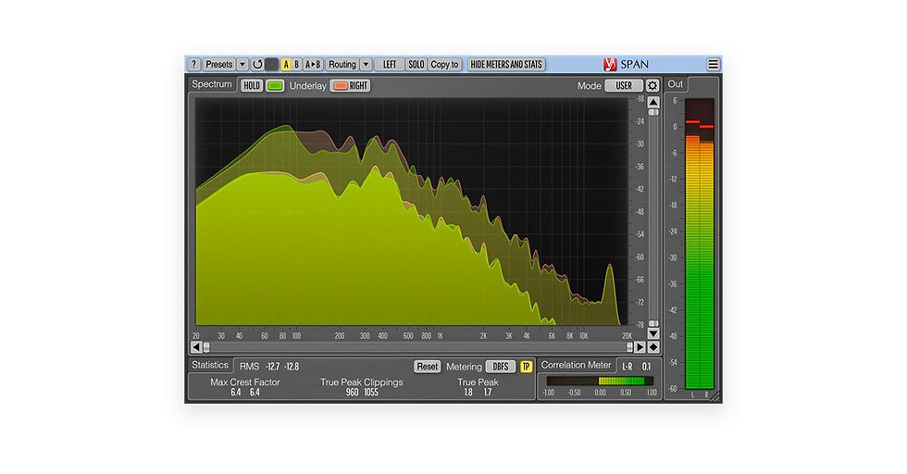Click the top handle of vertical range slider
Image resolution: width=907 pixels, height=474 pixels.
click(653, 112)
